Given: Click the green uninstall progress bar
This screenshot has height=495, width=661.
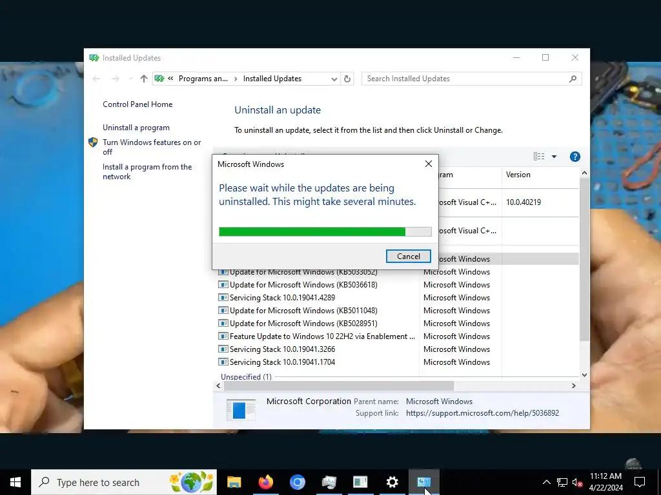Looking at the screenshot, I should [x=325, y=231].
